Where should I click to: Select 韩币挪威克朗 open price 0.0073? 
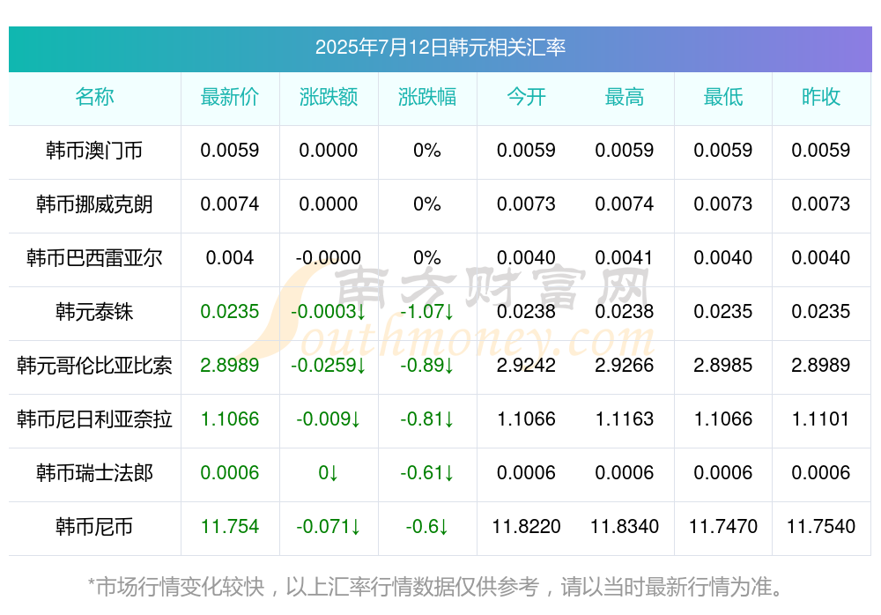(x=526, y=204)
